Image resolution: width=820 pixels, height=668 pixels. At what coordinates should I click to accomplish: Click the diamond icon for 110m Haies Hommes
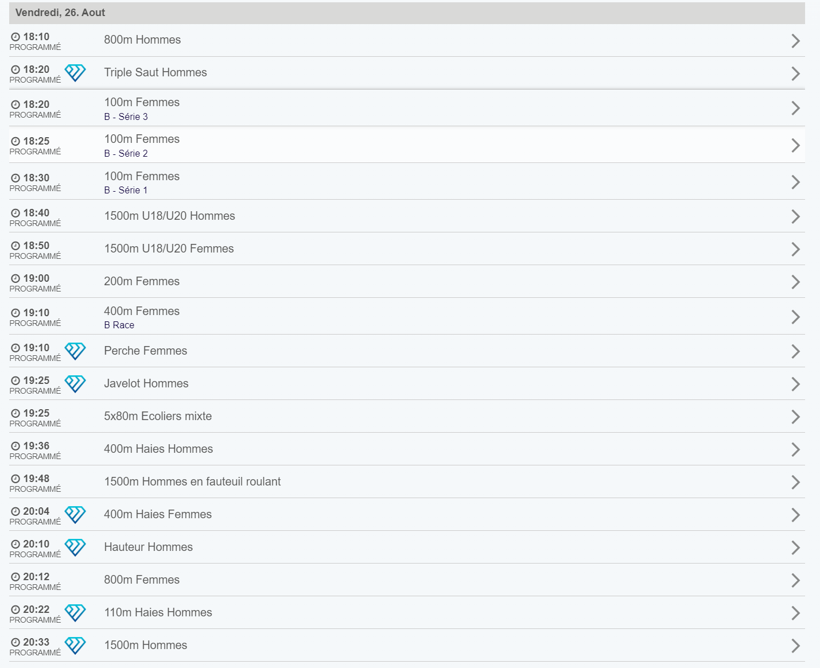pyautogui.click(x=75, y=613)
